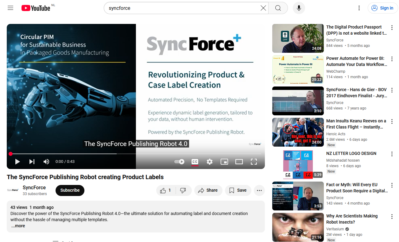The image size is (399, 242).
Task: Share this video
Action: (x=208, y=190)
